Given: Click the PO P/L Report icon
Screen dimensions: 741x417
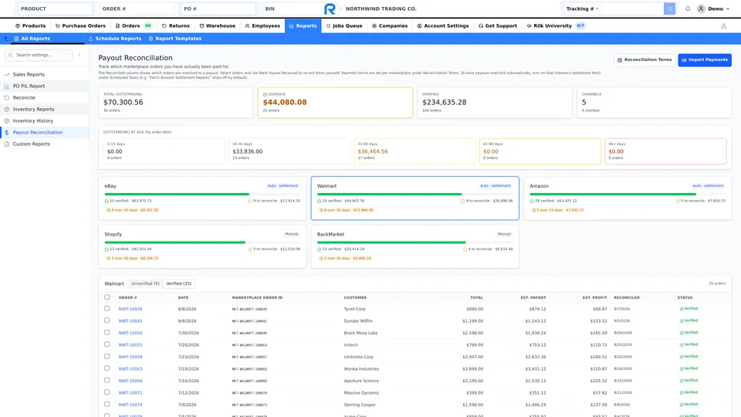Looking at the screenshot, I should [x=7, y=86].
